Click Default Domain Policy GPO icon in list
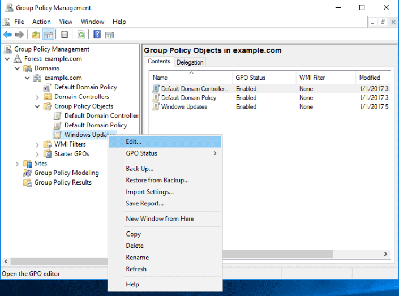 156,98
